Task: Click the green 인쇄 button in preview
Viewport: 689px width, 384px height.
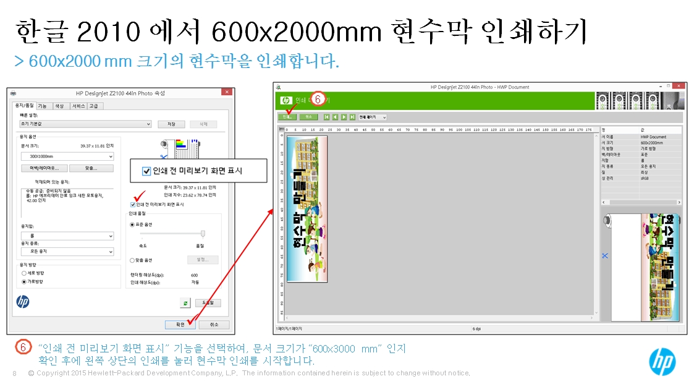Action: 287,117
